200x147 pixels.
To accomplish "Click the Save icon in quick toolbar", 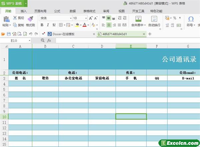I will [x=9, y=34].
